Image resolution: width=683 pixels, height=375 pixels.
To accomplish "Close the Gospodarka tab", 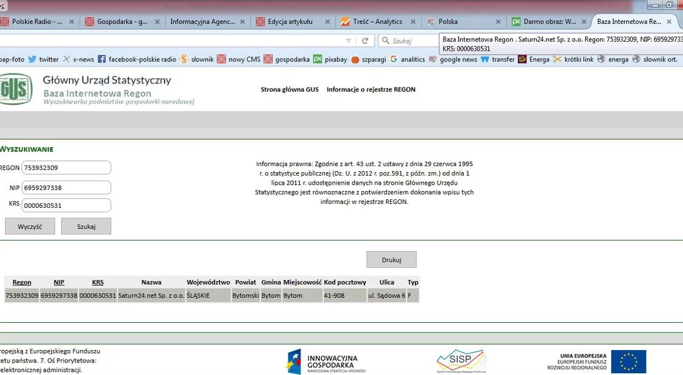I will [x=157, y=22].
